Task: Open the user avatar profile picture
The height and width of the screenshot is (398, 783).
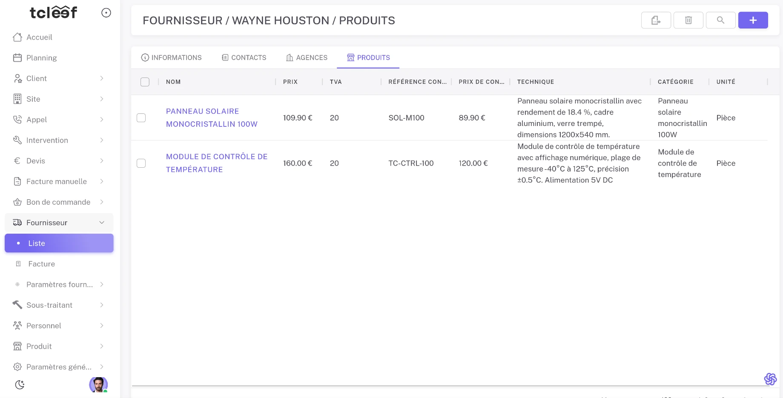Action: click(98, 384)
